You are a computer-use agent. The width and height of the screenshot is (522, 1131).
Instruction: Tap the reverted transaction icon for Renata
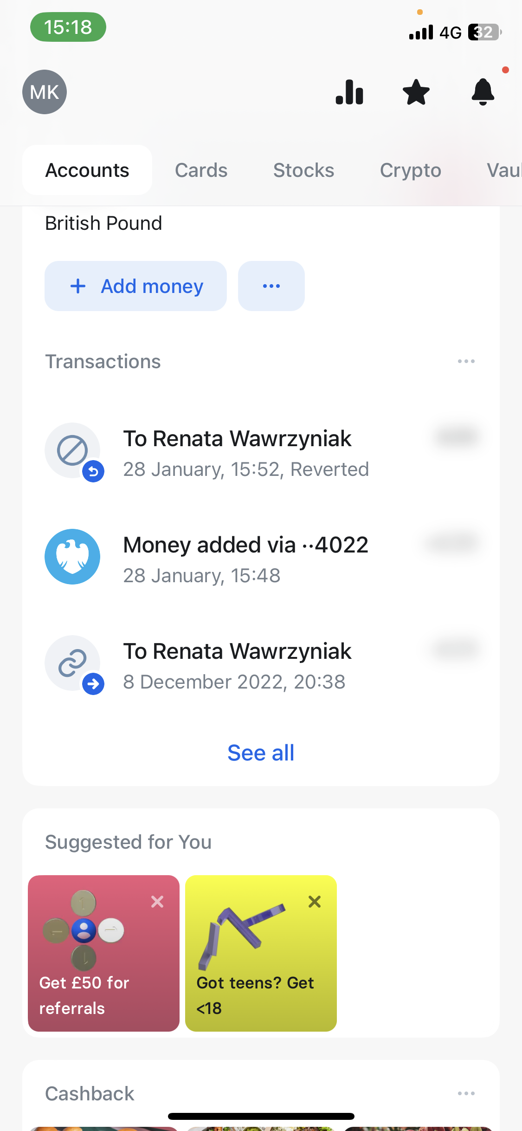72,450
